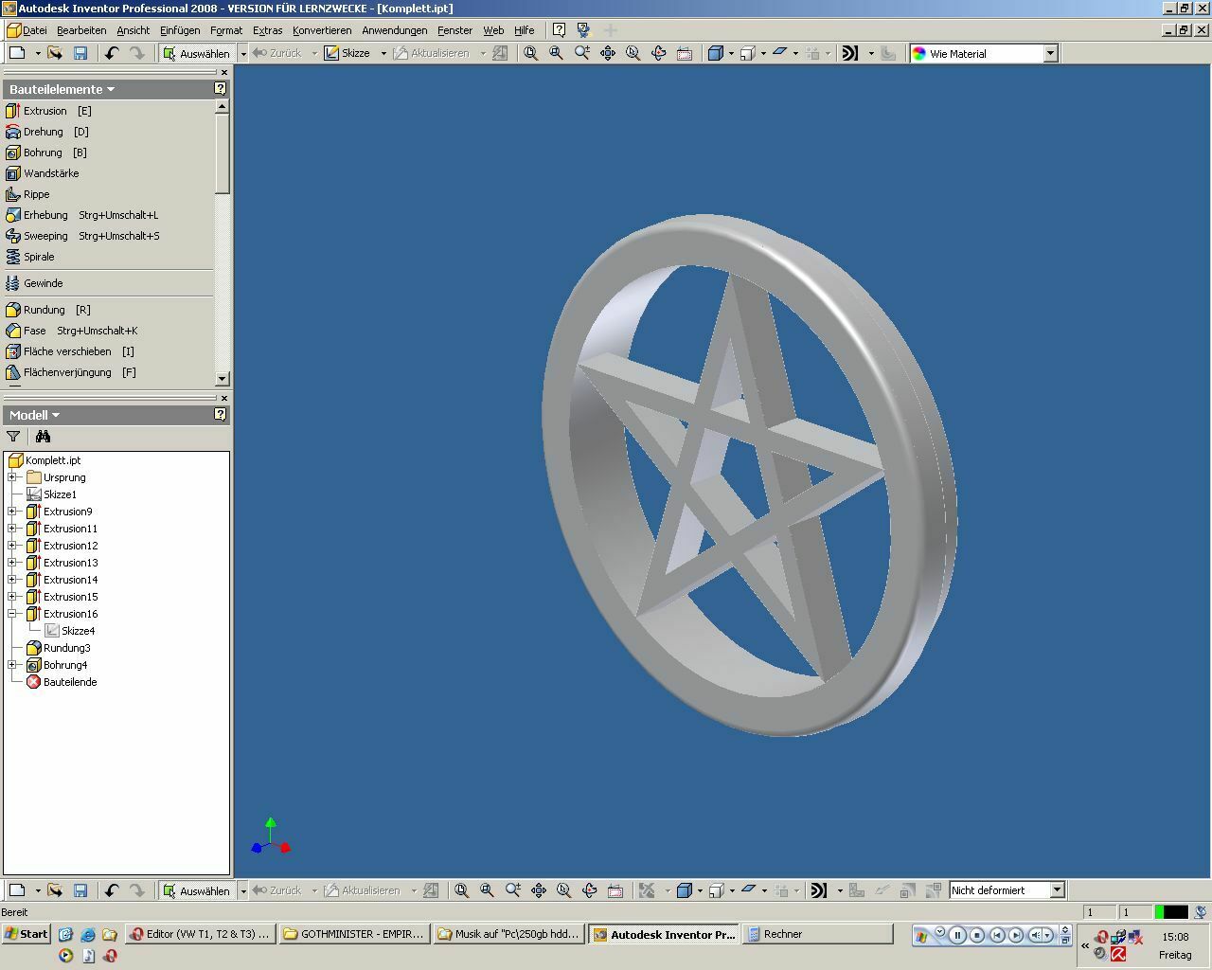Click the Auswählen button in bottom toolbar

[197, 890]
